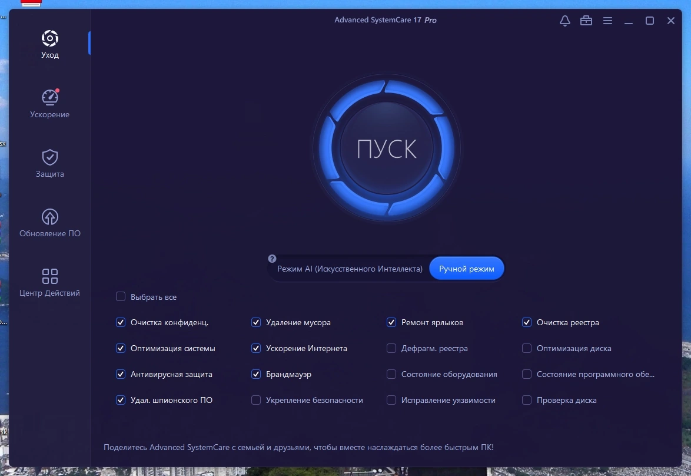Open the hamburger options menu
691x476 pixels.
click(x=607, y=20)
